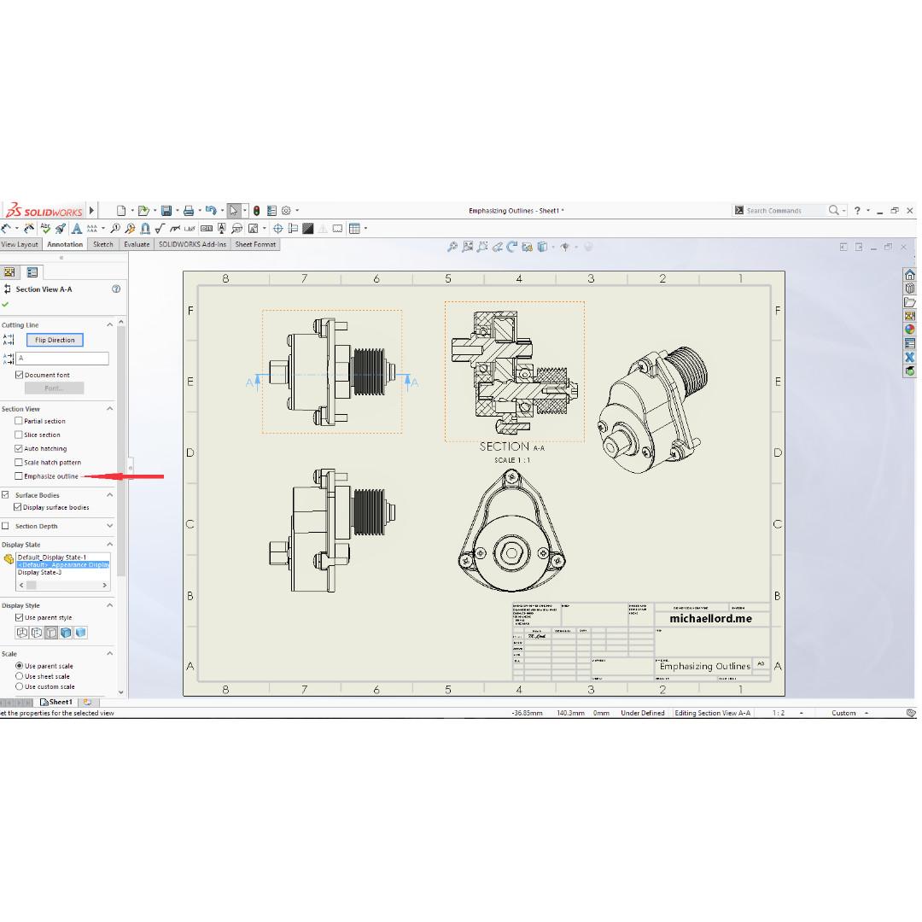
Task: Click the Format Painter icon
Action: [x=61, y=228]
